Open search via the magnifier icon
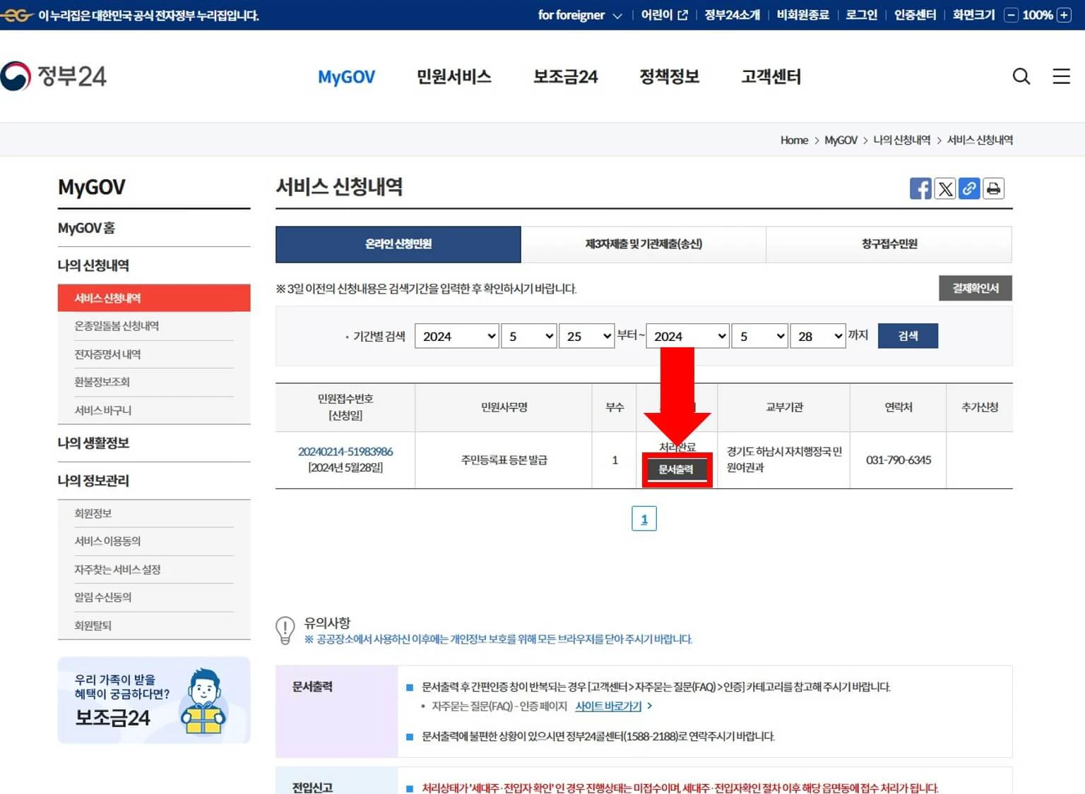The width and height of the screenshot is (1085, 794). click(1021, 76)
